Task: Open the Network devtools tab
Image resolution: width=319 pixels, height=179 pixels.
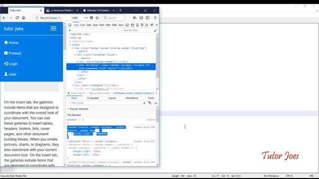Action: tap(115, 25)
